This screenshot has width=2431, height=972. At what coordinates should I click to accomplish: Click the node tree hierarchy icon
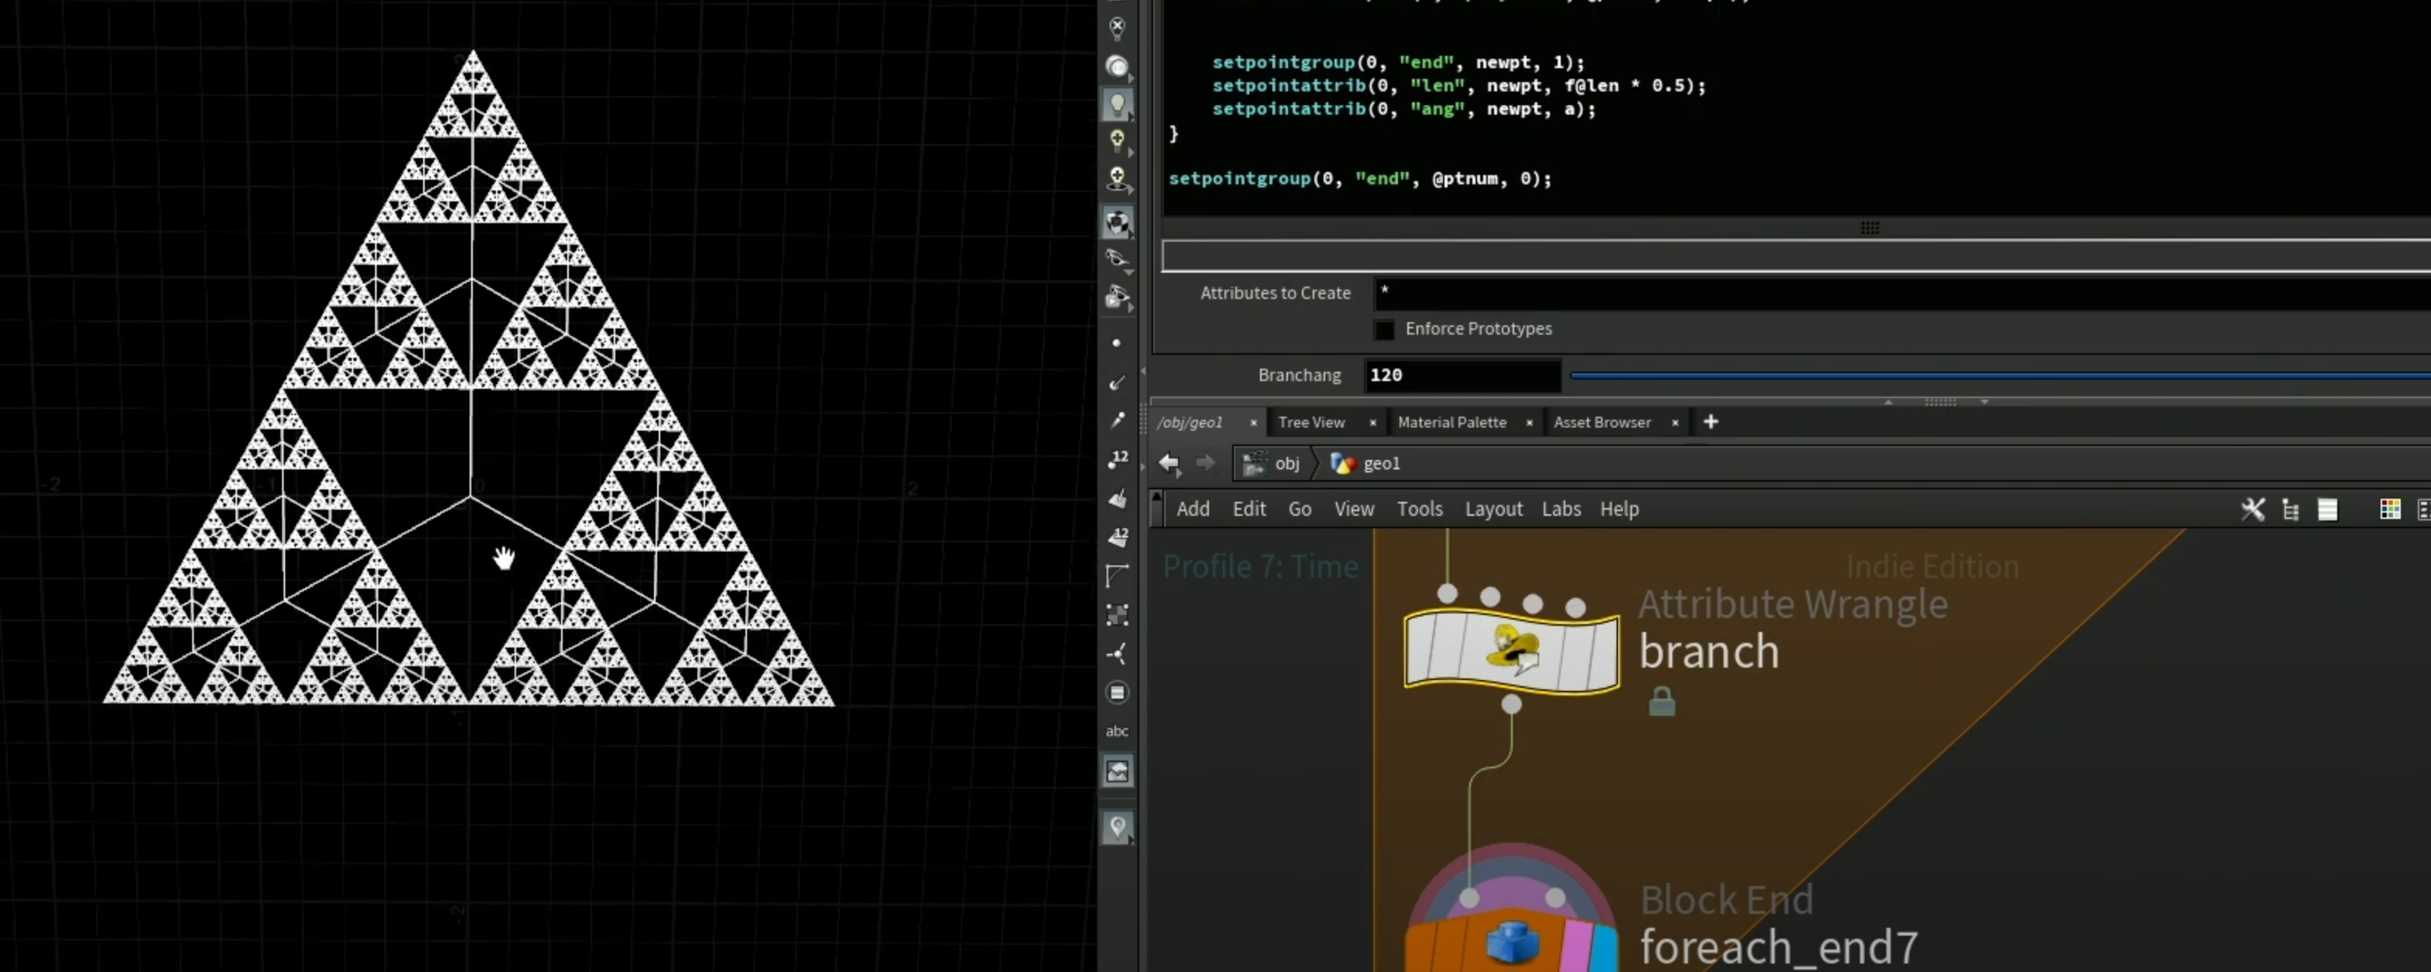tap(2291, 510)
